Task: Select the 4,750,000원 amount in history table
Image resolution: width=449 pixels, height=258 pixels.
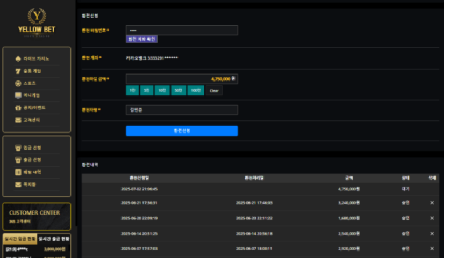Action: click(x=349, y=189)
